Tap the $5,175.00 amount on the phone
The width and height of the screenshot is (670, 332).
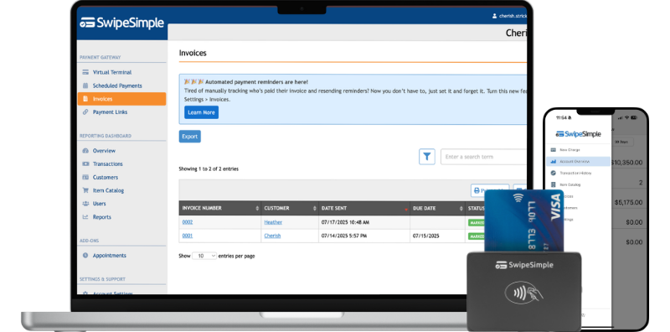pos(628,202)
